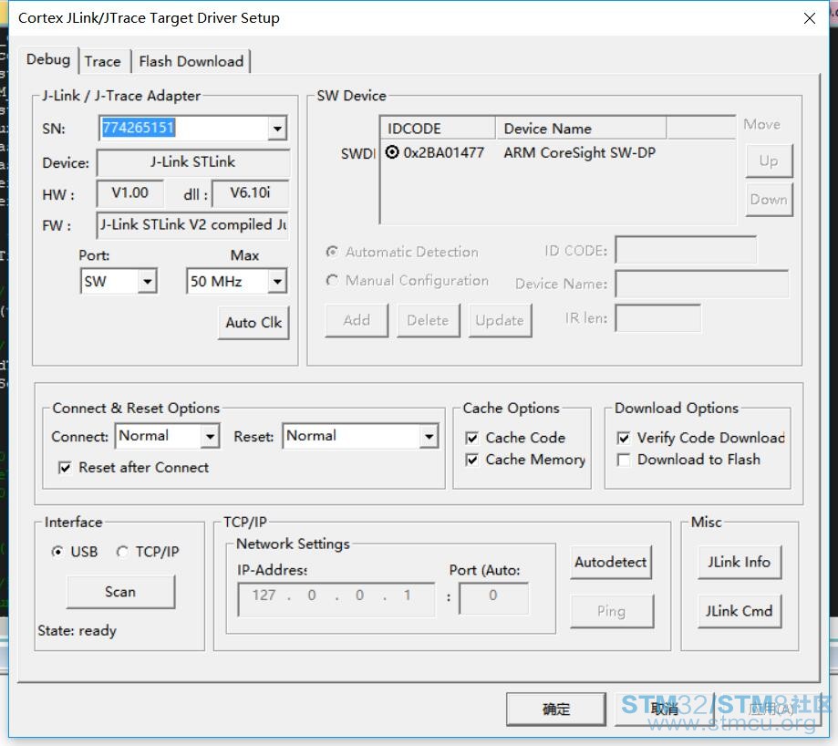The width and height of the screenshot is (838, 746).
Task: Open the Max 50 MHz clock dropdown
Action: (x=277, y=281)
